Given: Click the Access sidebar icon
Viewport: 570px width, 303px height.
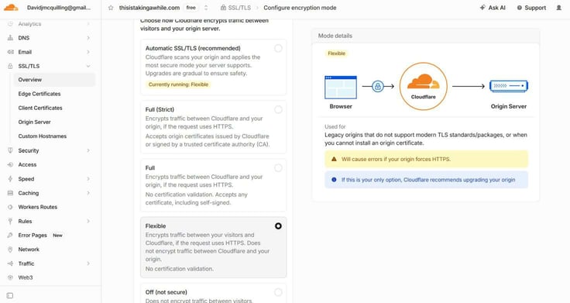Looking at the screenshot, I should click(x=10, y=164).
